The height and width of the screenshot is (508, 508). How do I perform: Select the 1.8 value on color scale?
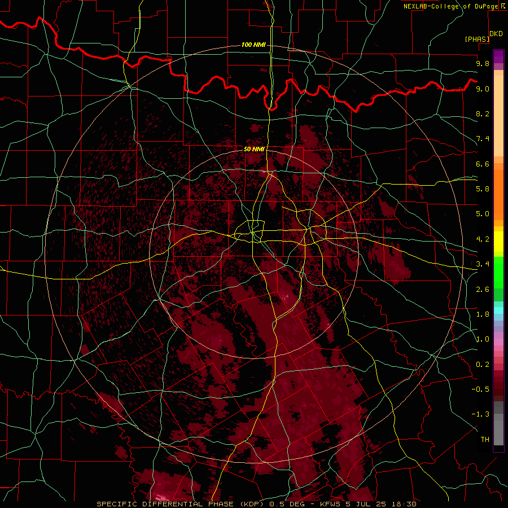(483, 314)
